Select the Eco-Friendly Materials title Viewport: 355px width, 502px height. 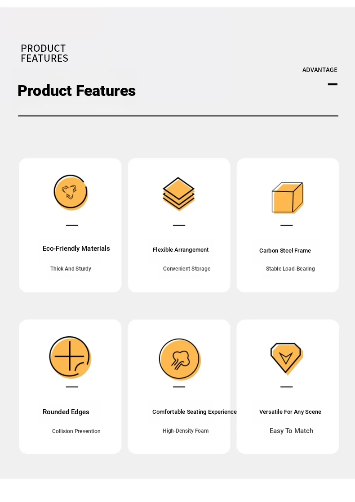(x=76, y=249)
